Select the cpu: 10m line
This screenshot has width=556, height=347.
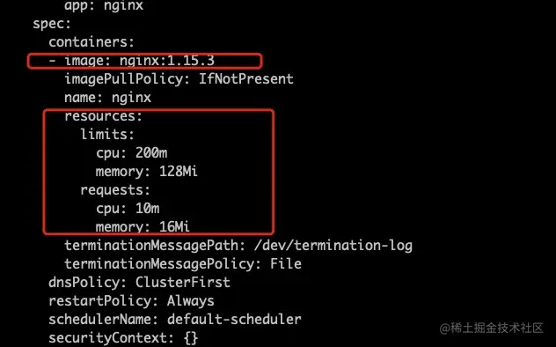coord(128,209)
